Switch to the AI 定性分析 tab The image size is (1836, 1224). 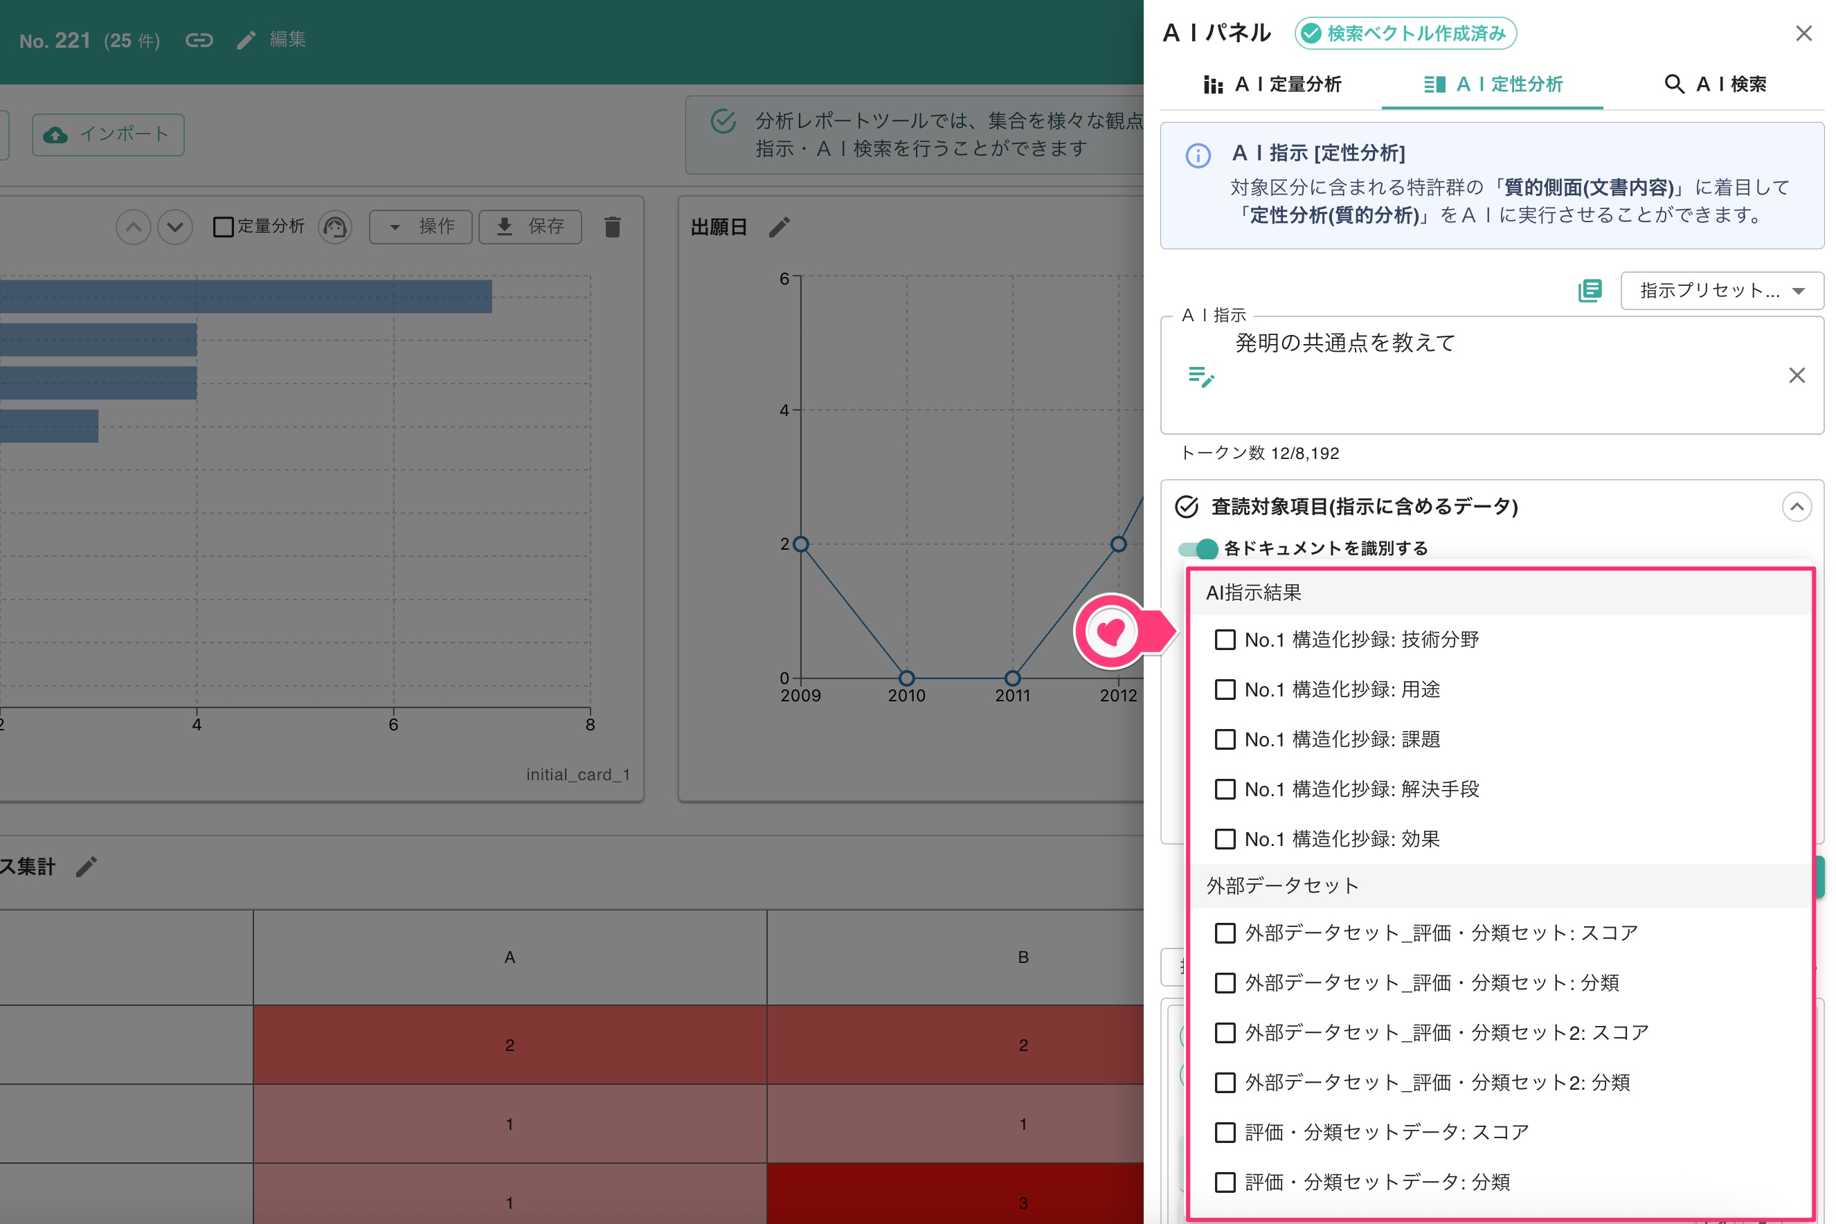pyautogui.click(x=1493, y=84)
